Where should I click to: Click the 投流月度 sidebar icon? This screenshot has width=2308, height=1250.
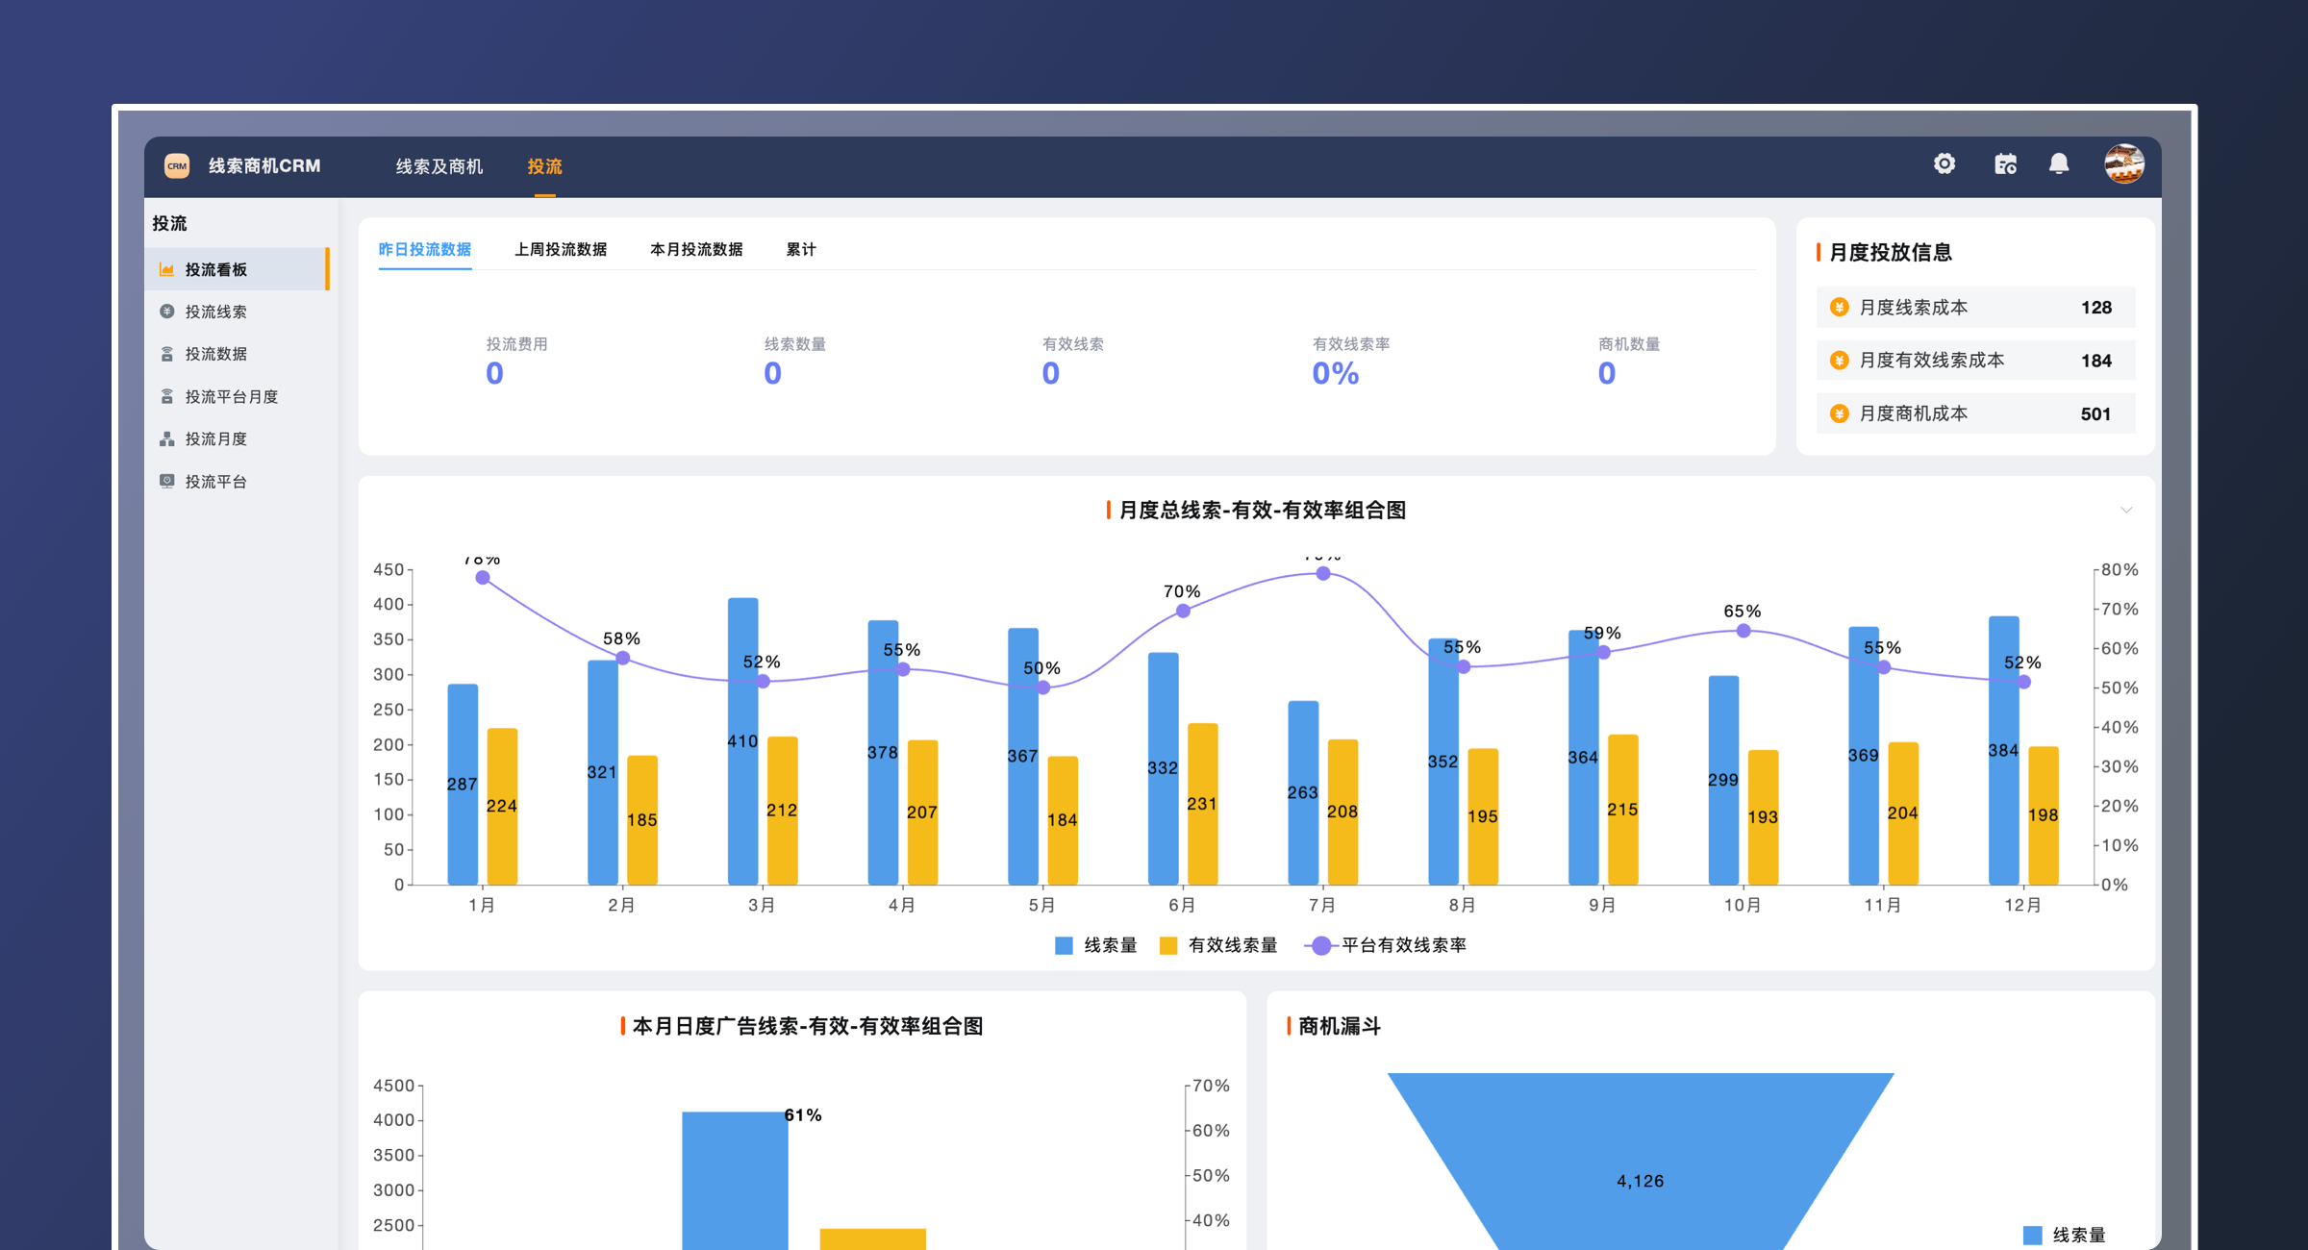coord(167,438)
